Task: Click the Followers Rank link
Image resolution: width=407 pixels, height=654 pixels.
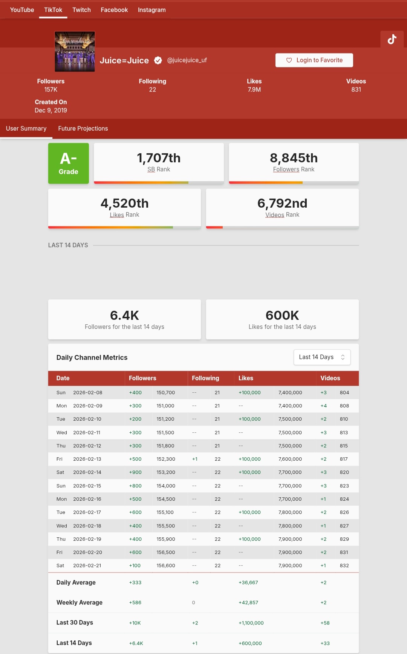Action: click(x=286, y=170)
